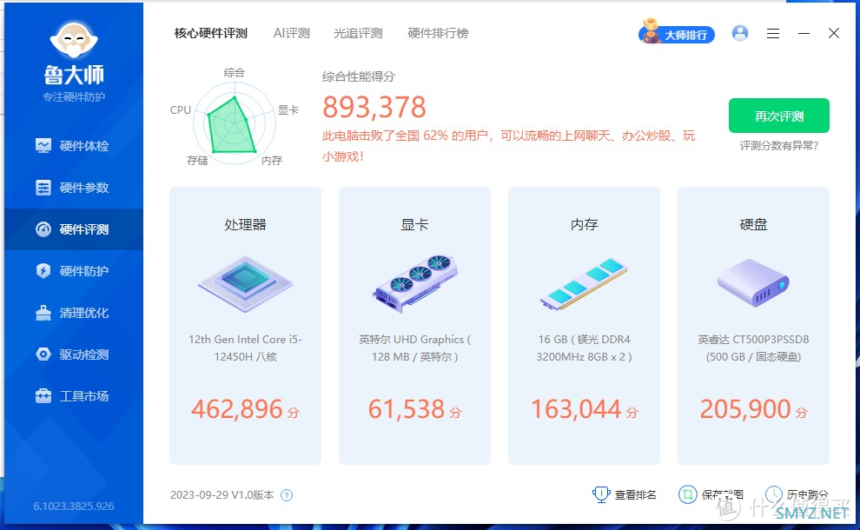The image size is (860, 530).
Task: Click the 再次评测 green button
Action: (x=779, y=116)
